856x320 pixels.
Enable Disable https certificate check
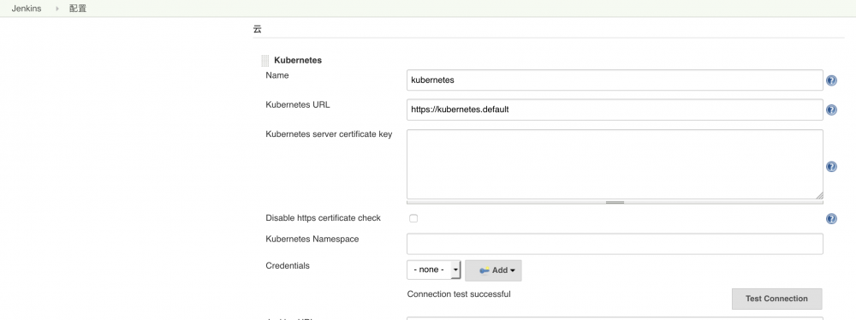pos(413,218)
